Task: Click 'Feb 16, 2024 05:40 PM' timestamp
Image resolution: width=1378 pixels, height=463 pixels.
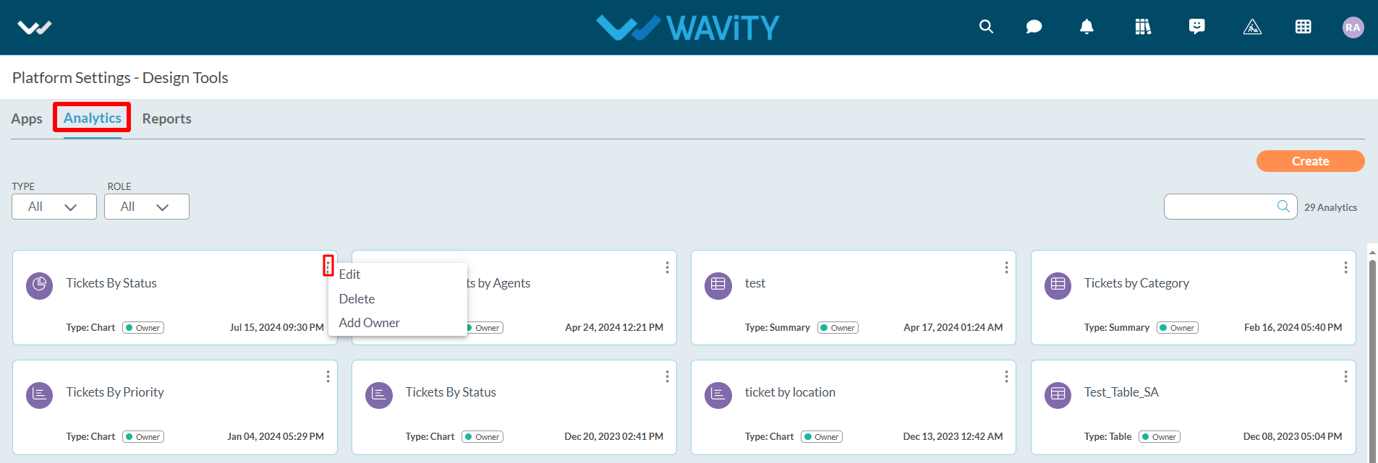Action: (1293, 328)
